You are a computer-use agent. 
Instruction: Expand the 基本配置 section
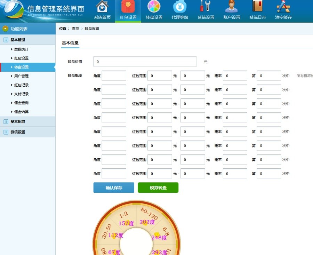pos(18,122)
